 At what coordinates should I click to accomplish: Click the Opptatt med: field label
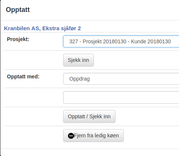point(23,77)
